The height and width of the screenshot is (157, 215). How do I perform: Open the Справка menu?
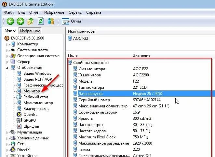(x=94, y=12)
